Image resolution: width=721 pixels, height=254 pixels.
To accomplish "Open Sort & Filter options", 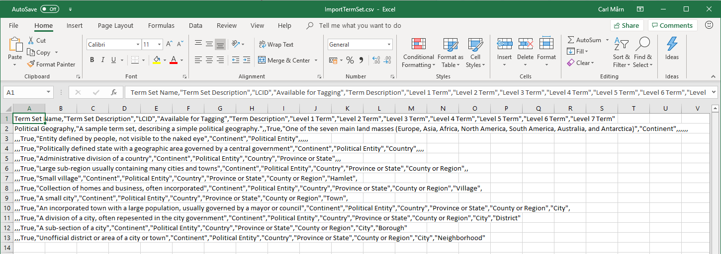I will 622,53.
